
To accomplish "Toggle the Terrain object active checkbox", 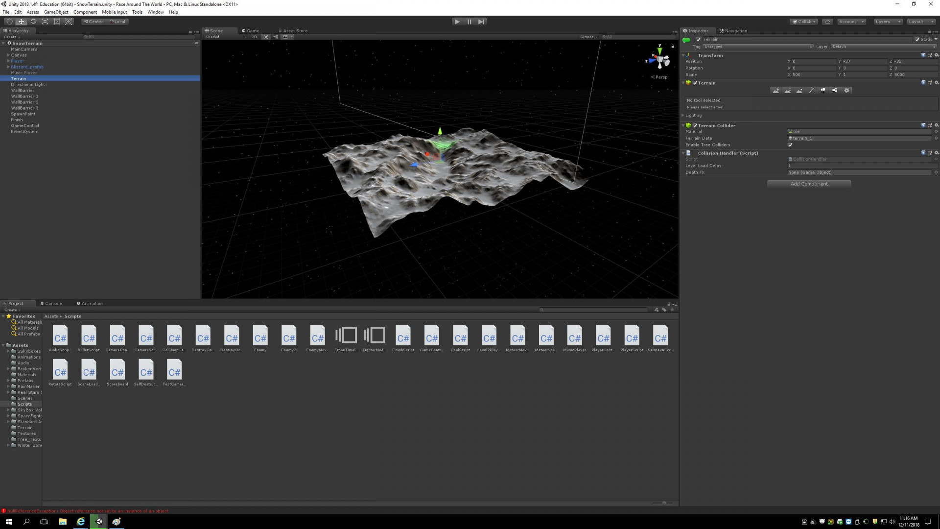I will [x=698, y=39].
